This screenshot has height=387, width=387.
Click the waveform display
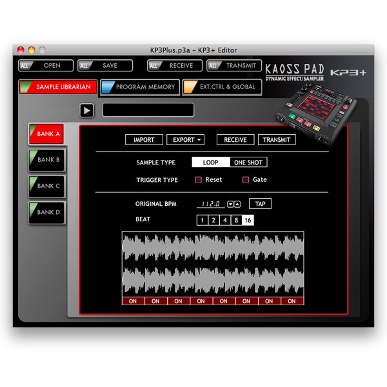[x=213, y=264]
